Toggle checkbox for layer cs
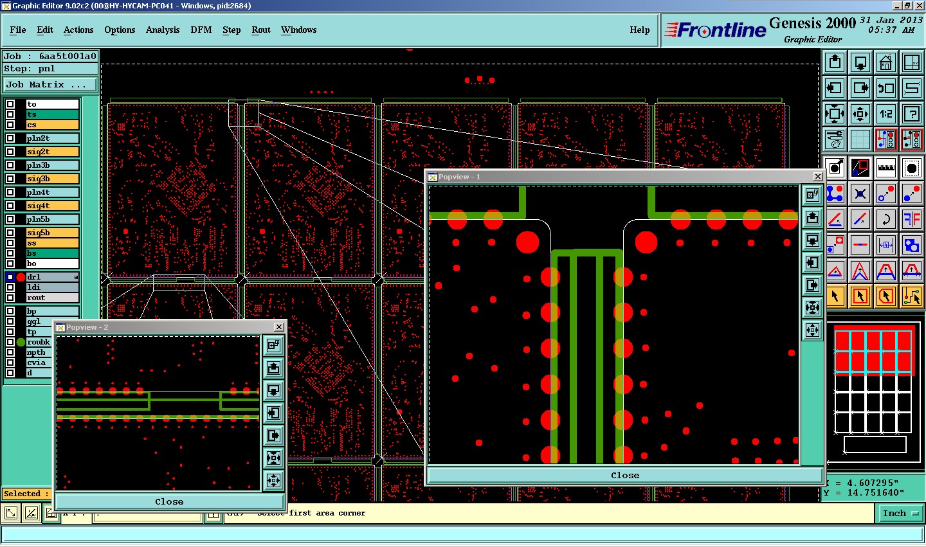Screen dimensions: 926x547 point(10,125)
